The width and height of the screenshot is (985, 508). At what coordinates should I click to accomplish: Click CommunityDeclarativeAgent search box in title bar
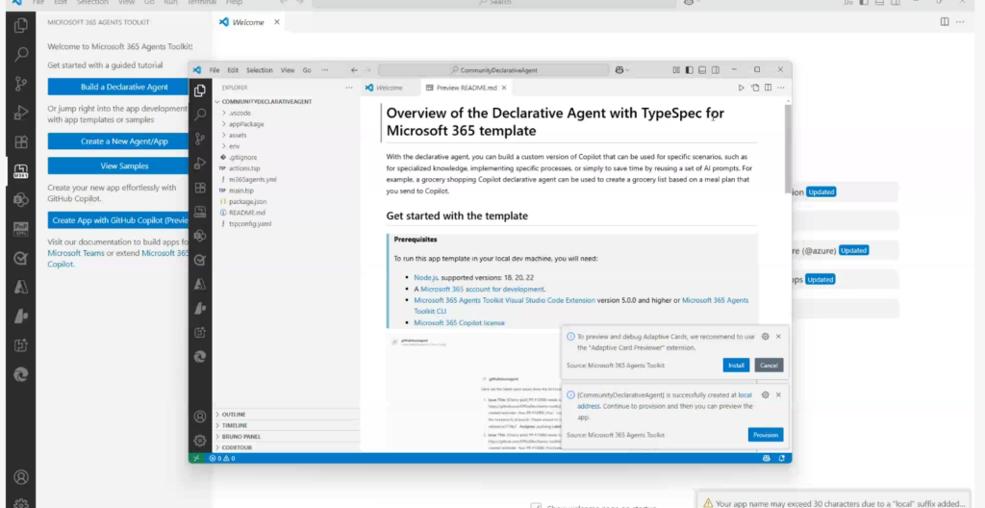point(493,70)
